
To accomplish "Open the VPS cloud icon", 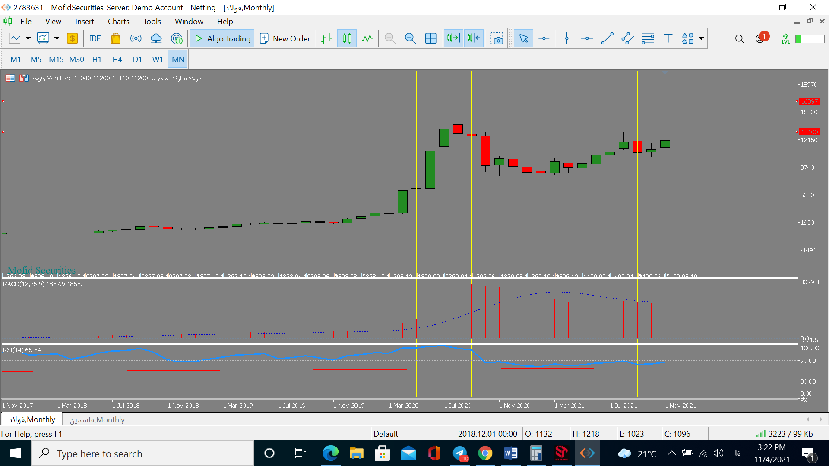I will (156, 38).
